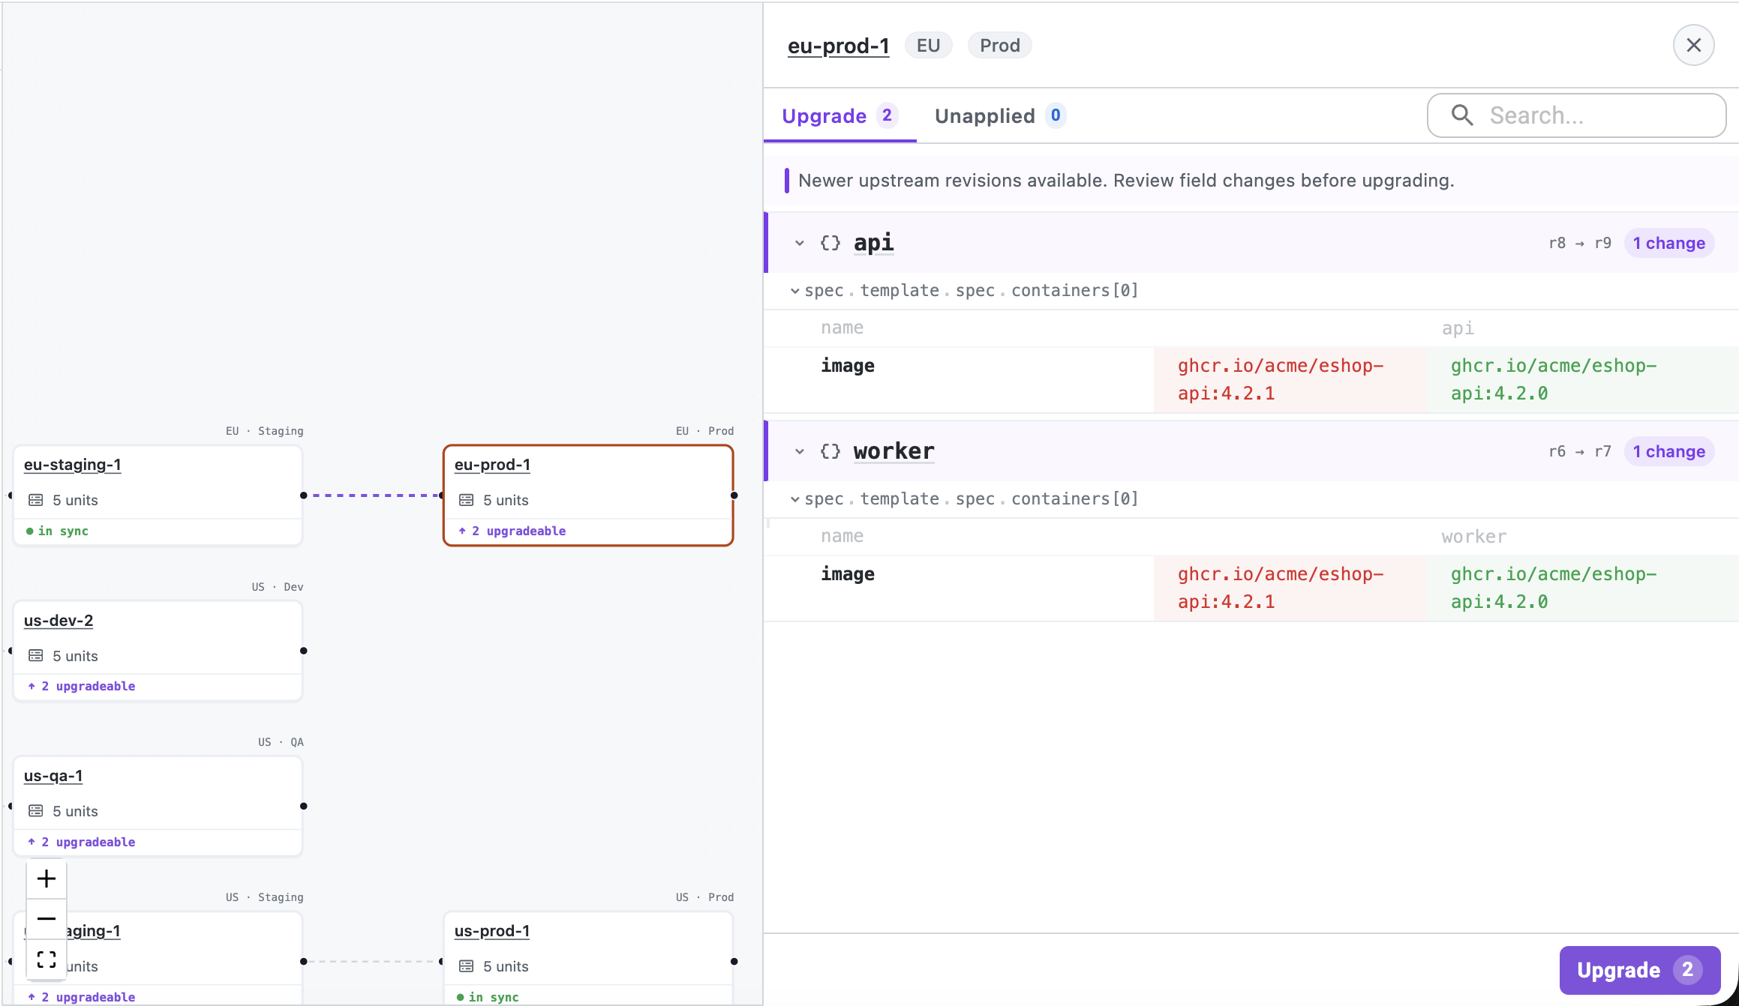Viewport: 1739px width, 1006px height.
Task: Click the search magnifier icon in the panel
Action: [x=1461, y=115]
